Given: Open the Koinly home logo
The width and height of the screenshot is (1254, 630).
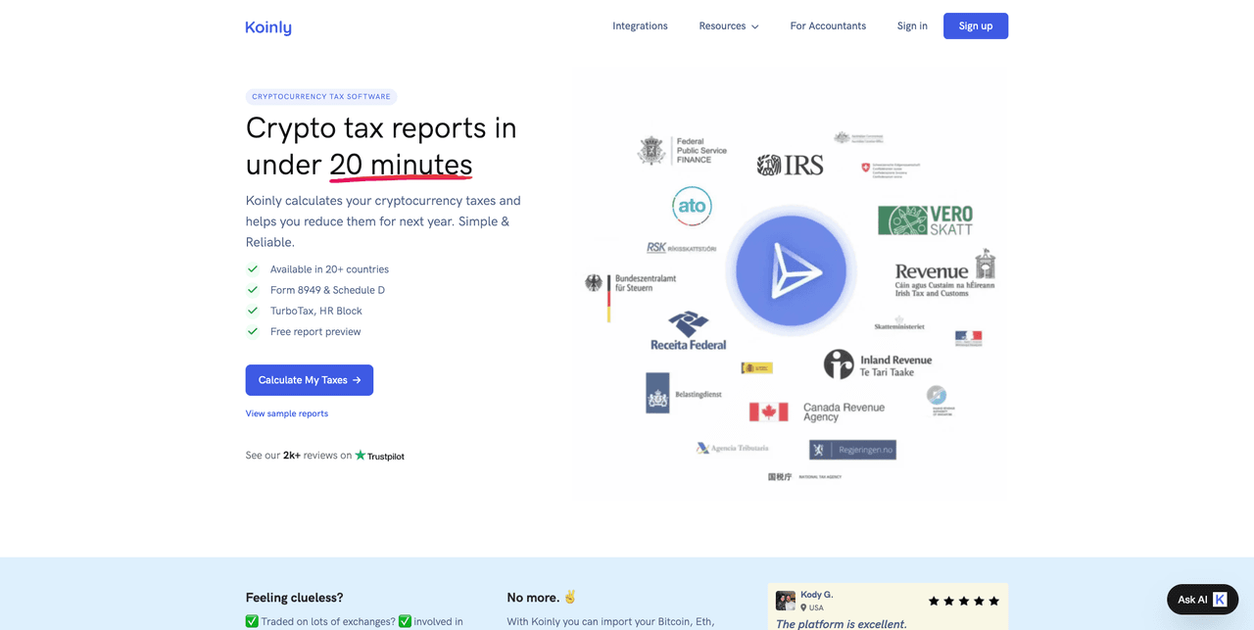Looking at the screenshot, I should point(268,27).
